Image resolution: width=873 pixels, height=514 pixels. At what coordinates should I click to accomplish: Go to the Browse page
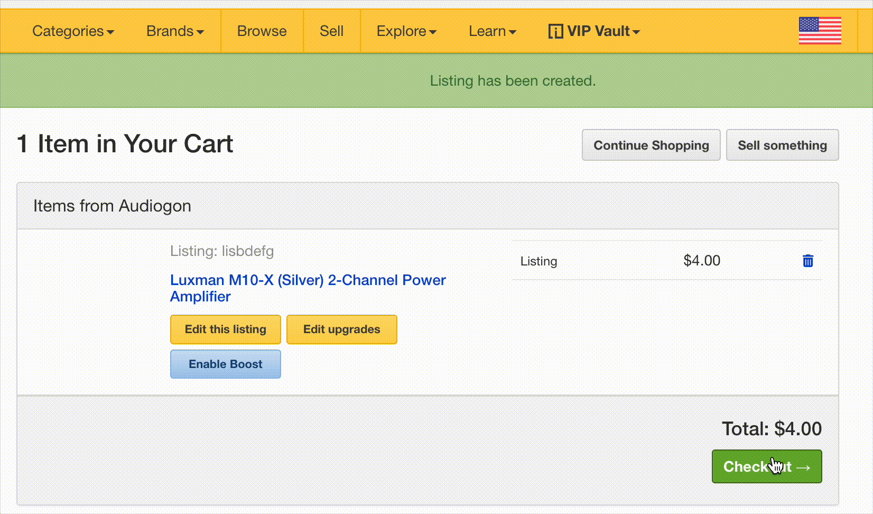click(262, 31)
